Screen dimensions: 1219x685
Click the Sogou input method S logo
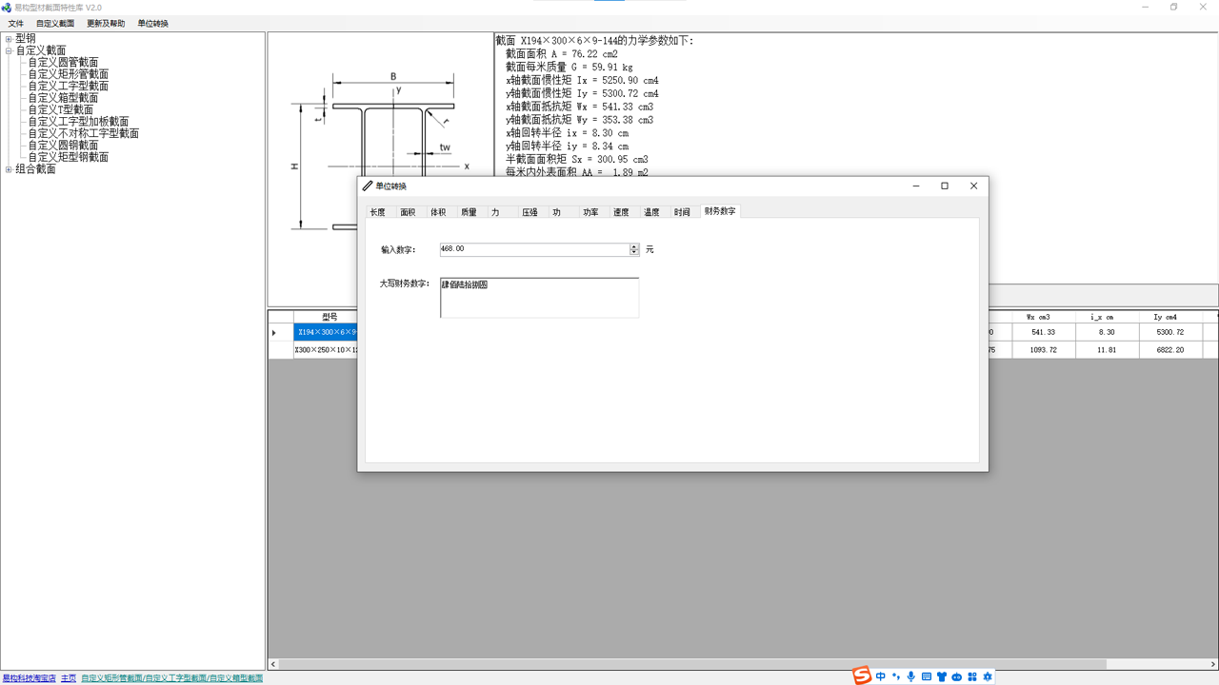click(x=862, y=675)
